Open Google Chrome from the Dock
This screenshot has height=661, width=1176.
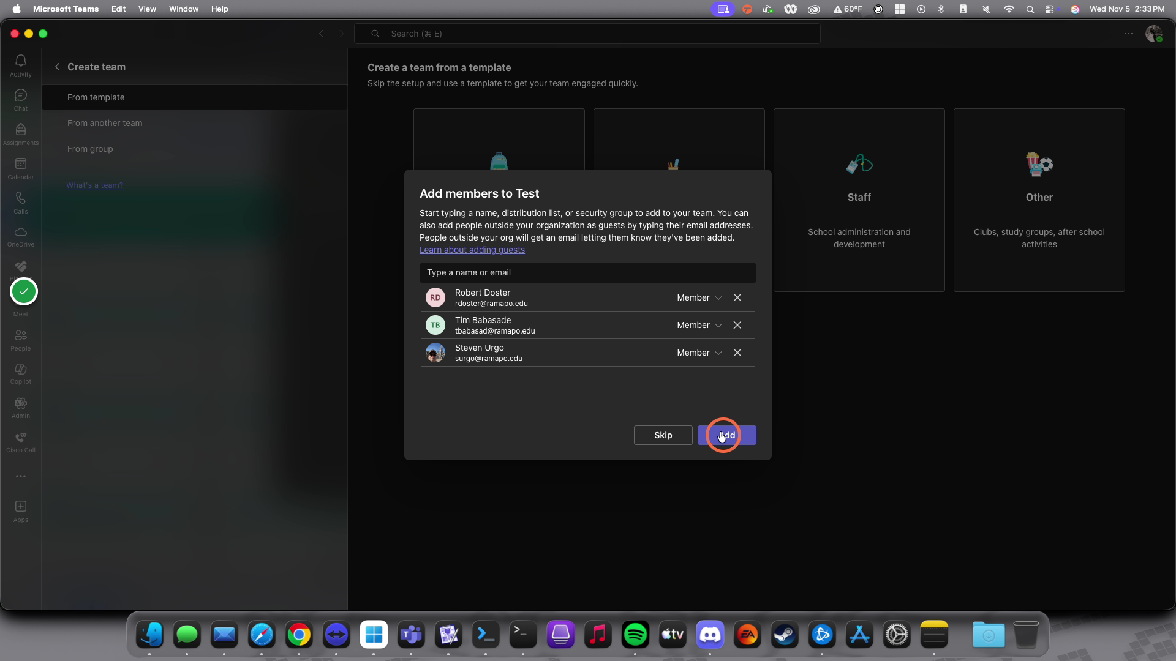pyautogui.click(x=299, y=635)
